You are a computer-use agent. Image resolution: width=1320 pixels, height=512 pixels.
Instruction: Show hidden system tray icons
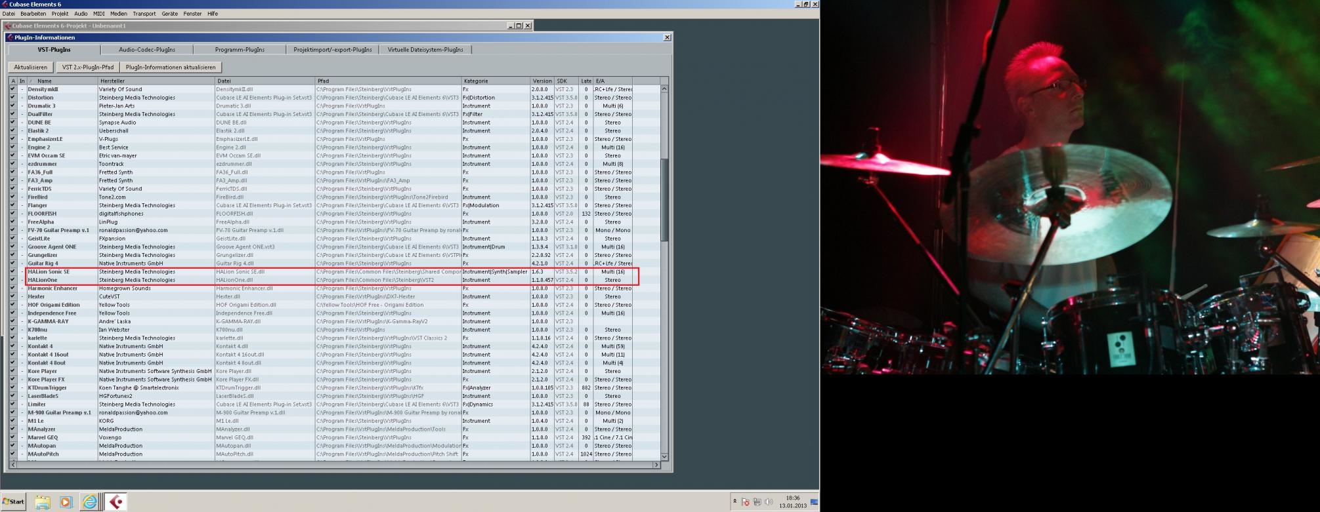coord(735,502)
